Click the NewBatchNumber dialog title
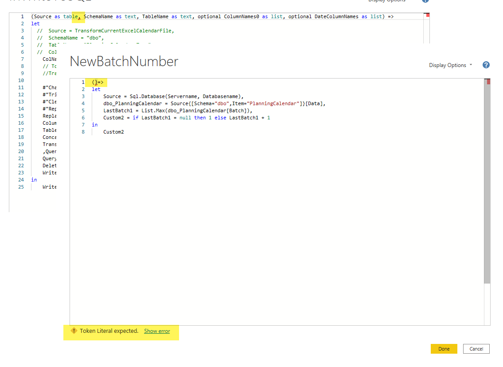 tap(124, 61)
